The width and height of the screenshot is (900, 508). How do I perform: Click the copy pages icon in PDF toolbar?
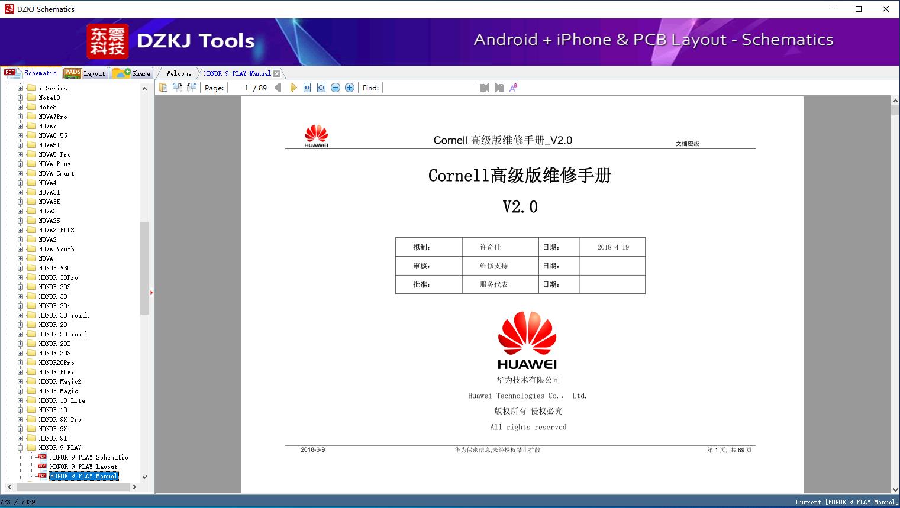coord(163,88)
